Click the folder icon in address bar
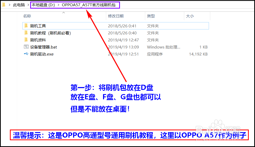Image resolution: width=255 pixels, height=147 pixels. point(4,5)
